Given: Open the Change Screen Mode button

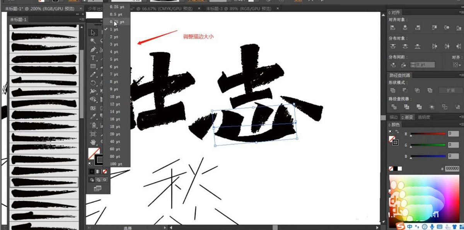Looking at the screenshot, I should pyautogui.click(x=97, y=188).
